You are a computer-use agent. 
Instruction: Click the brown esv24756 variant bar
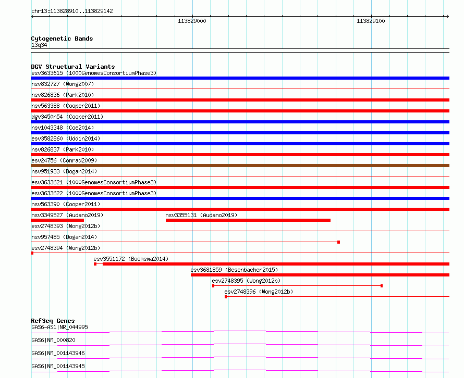pyautogui.click(x=240, y=166)
